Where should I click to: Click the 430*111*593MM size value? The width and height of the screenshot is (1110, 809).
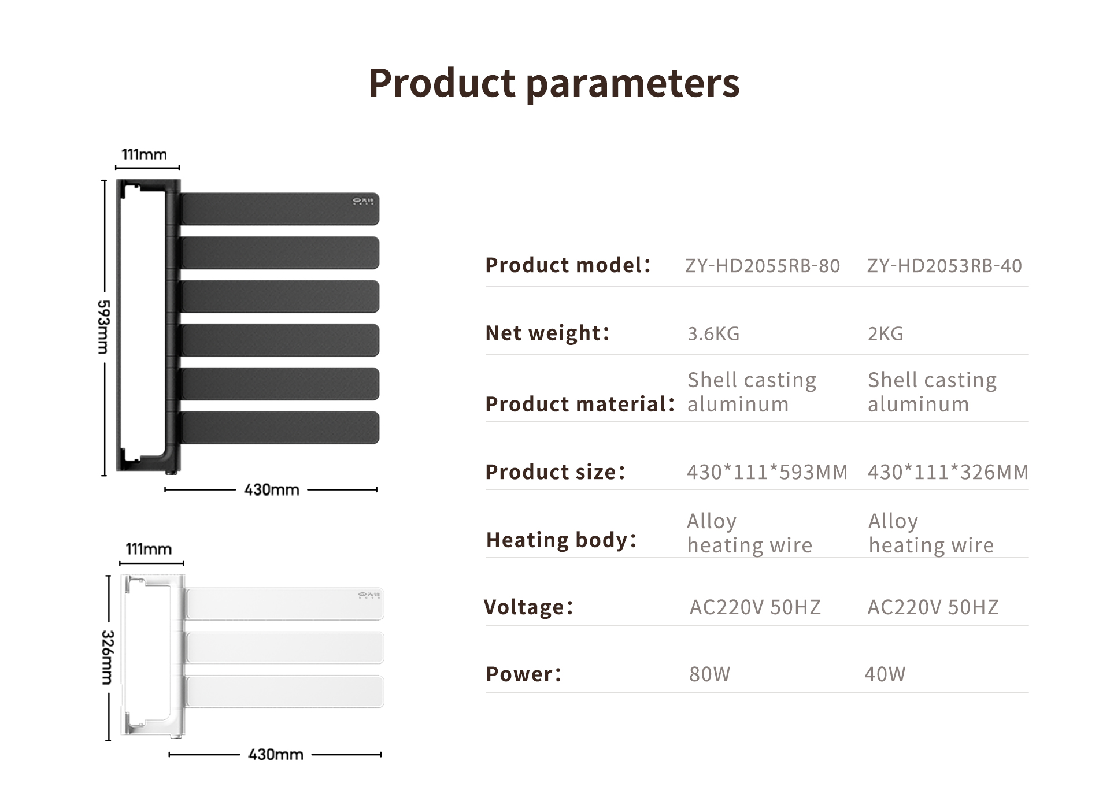pyautogui.click(x=767, y=472)
